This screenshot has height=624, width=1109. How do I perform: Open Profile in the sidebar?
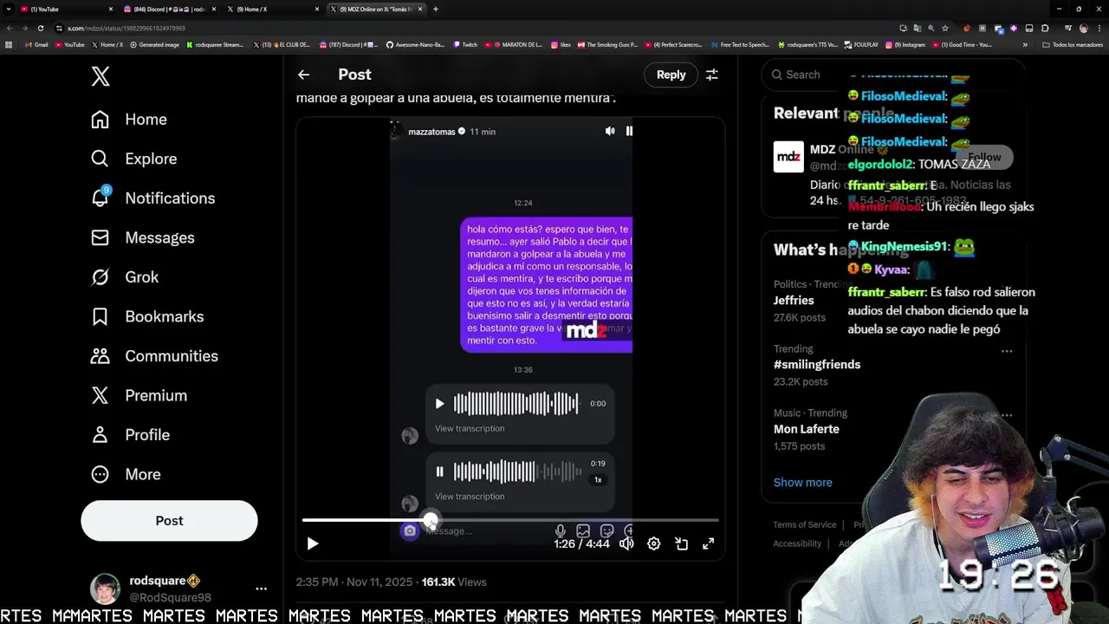tap(130, 435)
